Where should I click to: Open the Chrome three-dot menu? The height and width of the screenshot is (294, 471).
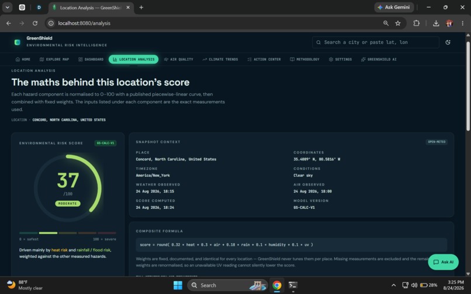462,23
